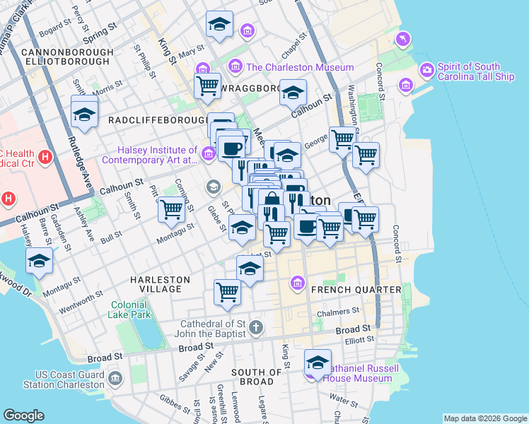Open Spirit of South Carolina Tall Ship label

coord(476,71)
